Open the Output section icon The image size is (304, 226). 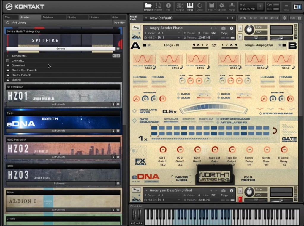[x=180, y=7]
